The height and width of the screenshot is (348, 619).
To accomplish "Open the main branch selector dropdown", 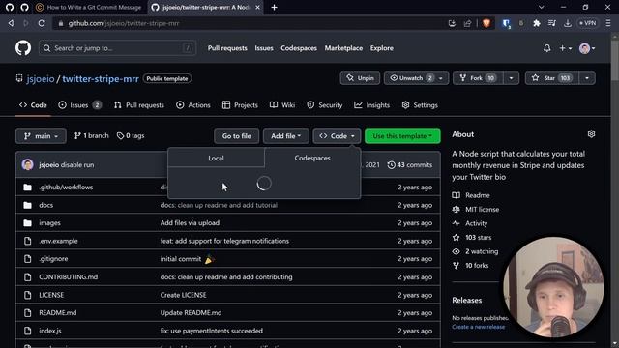I will click(41, 135).
